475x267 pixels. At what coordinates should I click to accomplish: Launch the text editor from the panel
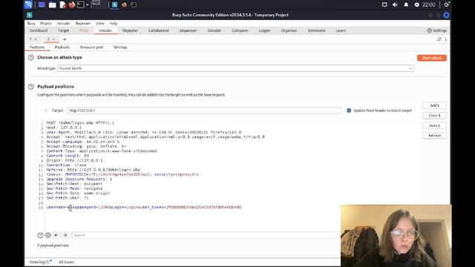pyautogui.click(x=62, y=5)
